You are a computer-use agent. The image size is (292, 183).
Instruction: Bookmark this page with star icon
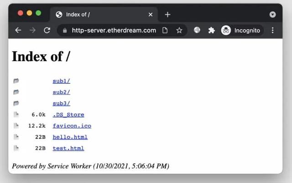(179, 30)
